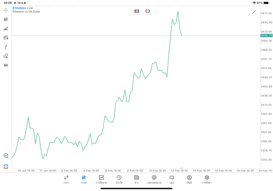Open the indicators function (f) icon
Viewport: 273px width, 191px height.
(6, 47)
